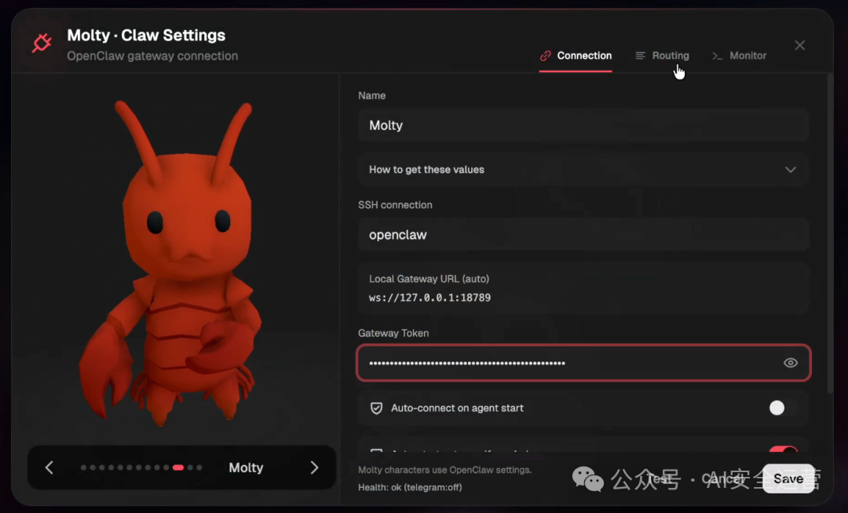This screenshot has height=513, width=848.
Task: Click the link icon on the Connection tab
Action: point(545,56)
